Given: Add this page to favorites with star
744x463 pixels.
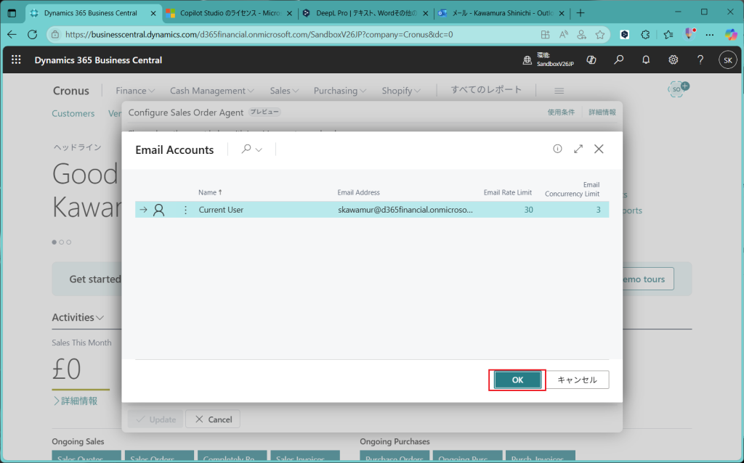Looking at the screenshot, I should [600, 35].
